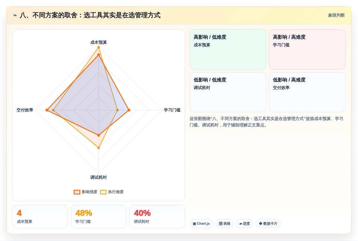The height and width of the screenshot is (241, 358).
Task: Click the 调试耗时 label under 40%
Action: coord(142,222)
